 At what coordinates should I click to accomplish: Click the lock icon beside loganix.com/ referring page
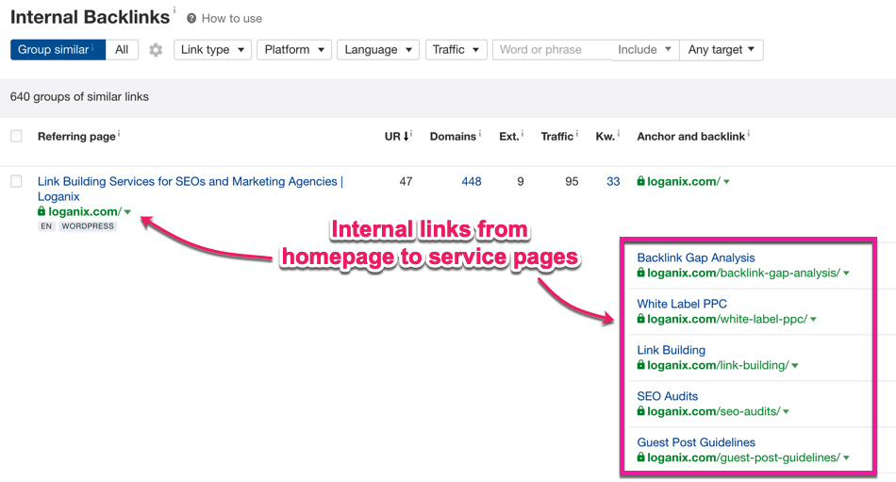pos(41,211)
